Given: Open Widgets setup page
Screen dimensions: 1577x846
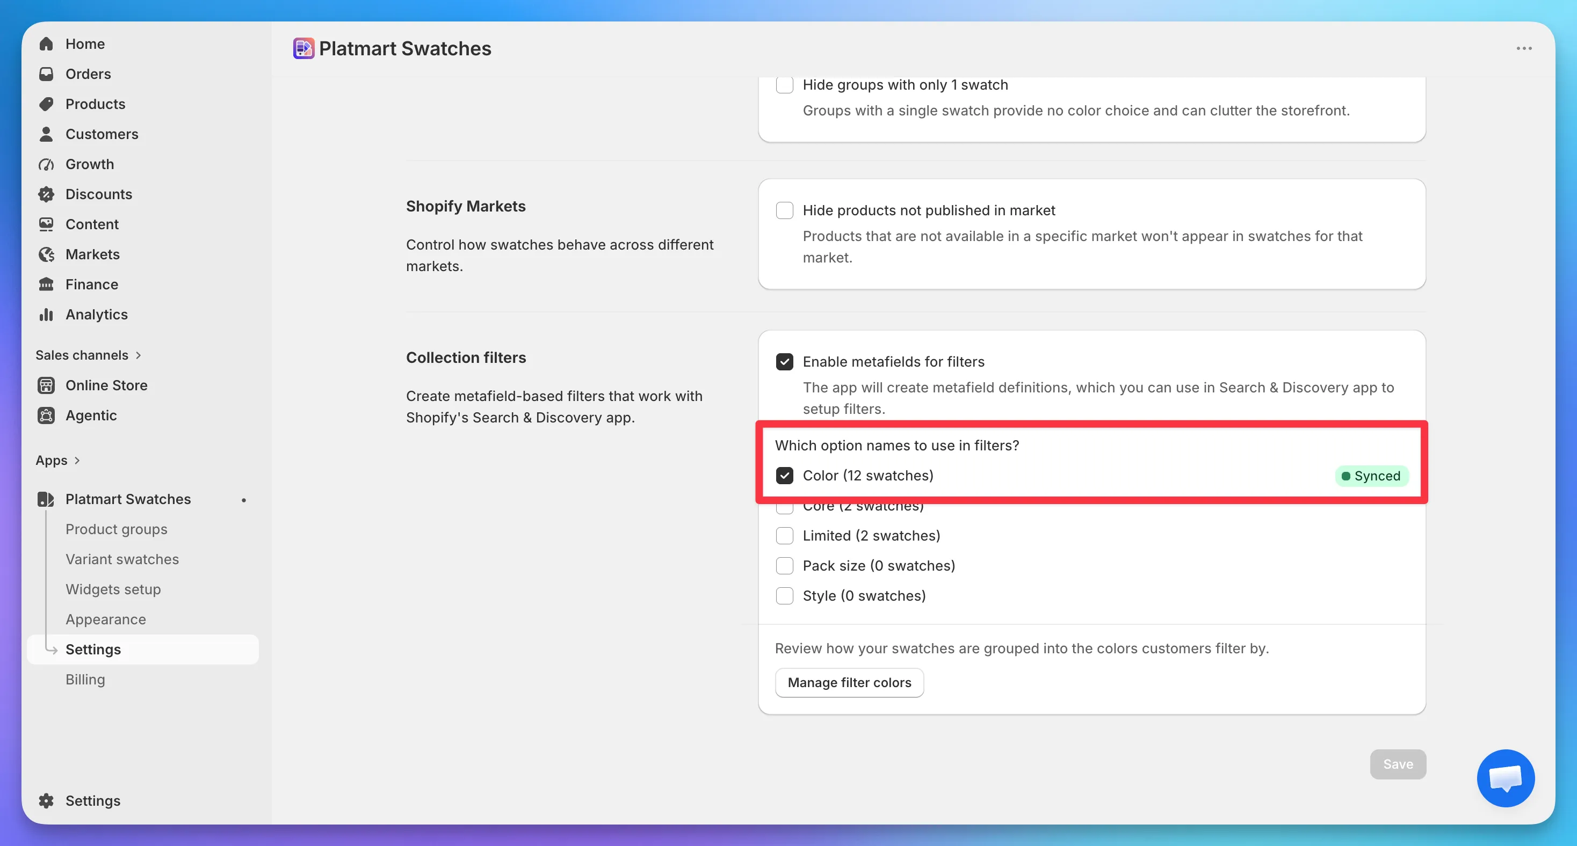Looking at the screenshot, I should tap(113, 589).
